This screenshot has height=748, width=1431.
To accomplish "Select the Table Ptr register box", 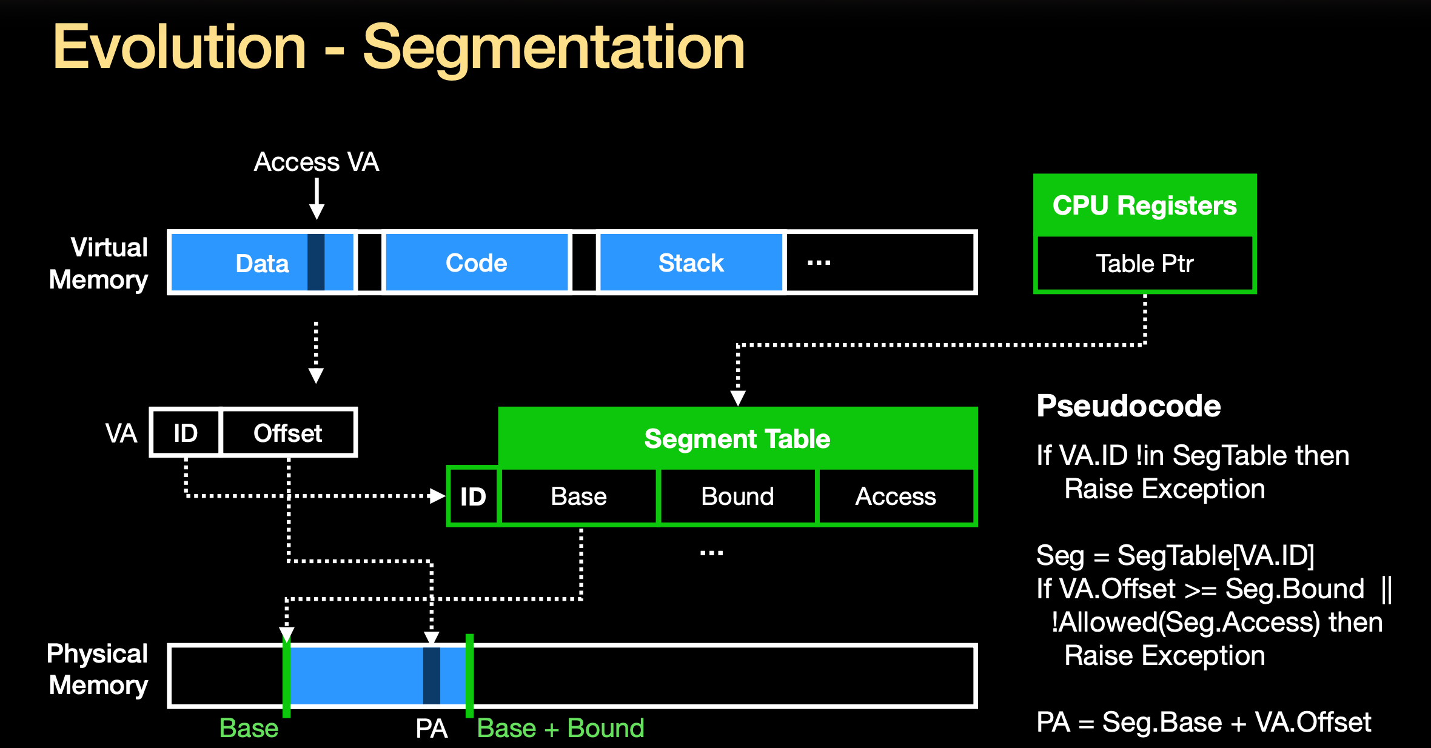I will 1145,264.
